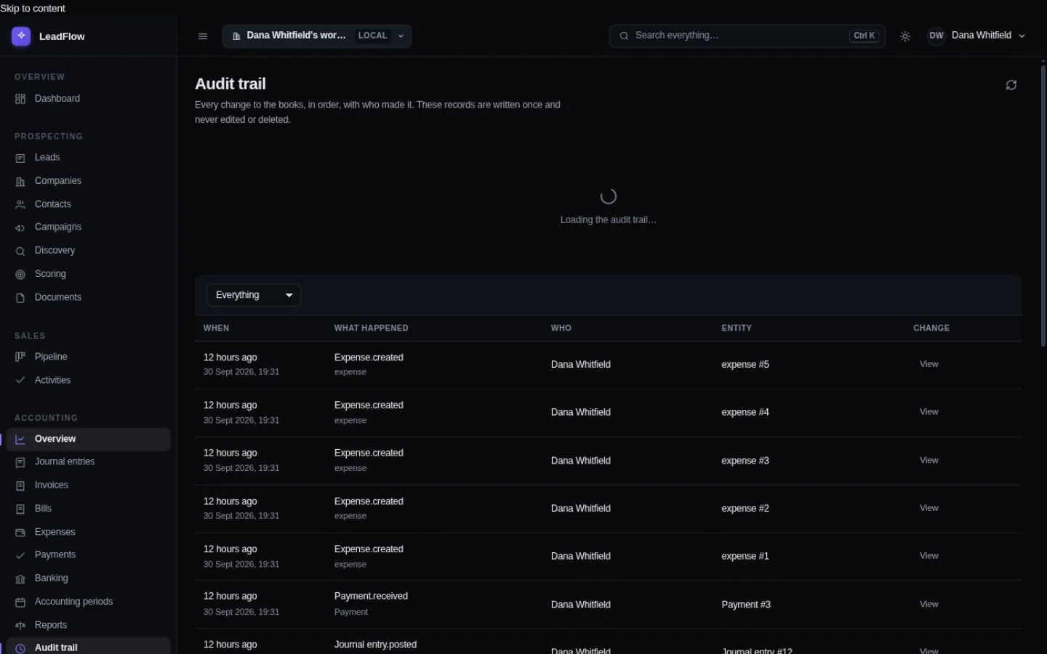View change for expense #3

pos(929,461)
